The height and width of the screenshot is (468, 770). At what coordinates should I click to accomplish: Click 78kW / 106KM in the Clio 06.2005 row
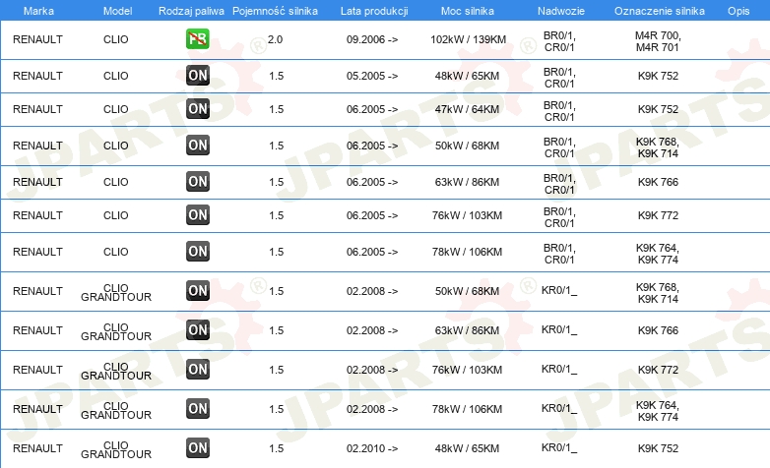[467, 252]
